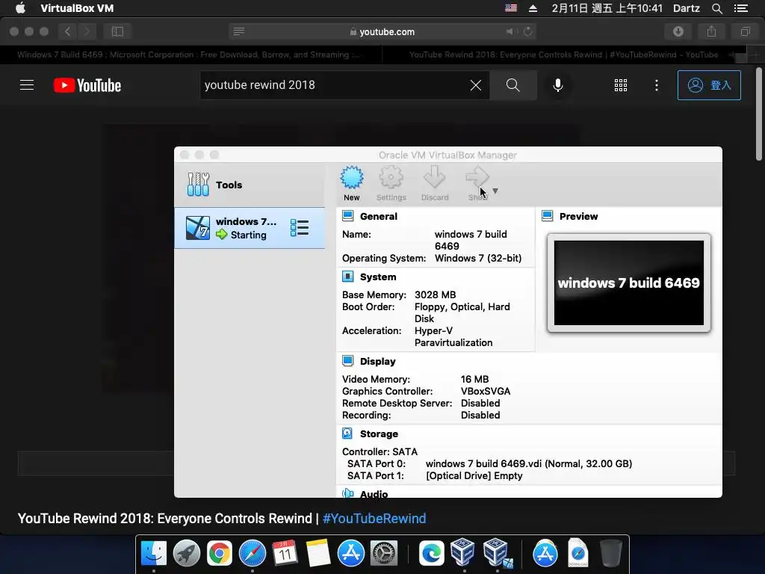Open Spotlight search in menu bar
Screen dimensions: 765x574
click(x=716, y=8)
